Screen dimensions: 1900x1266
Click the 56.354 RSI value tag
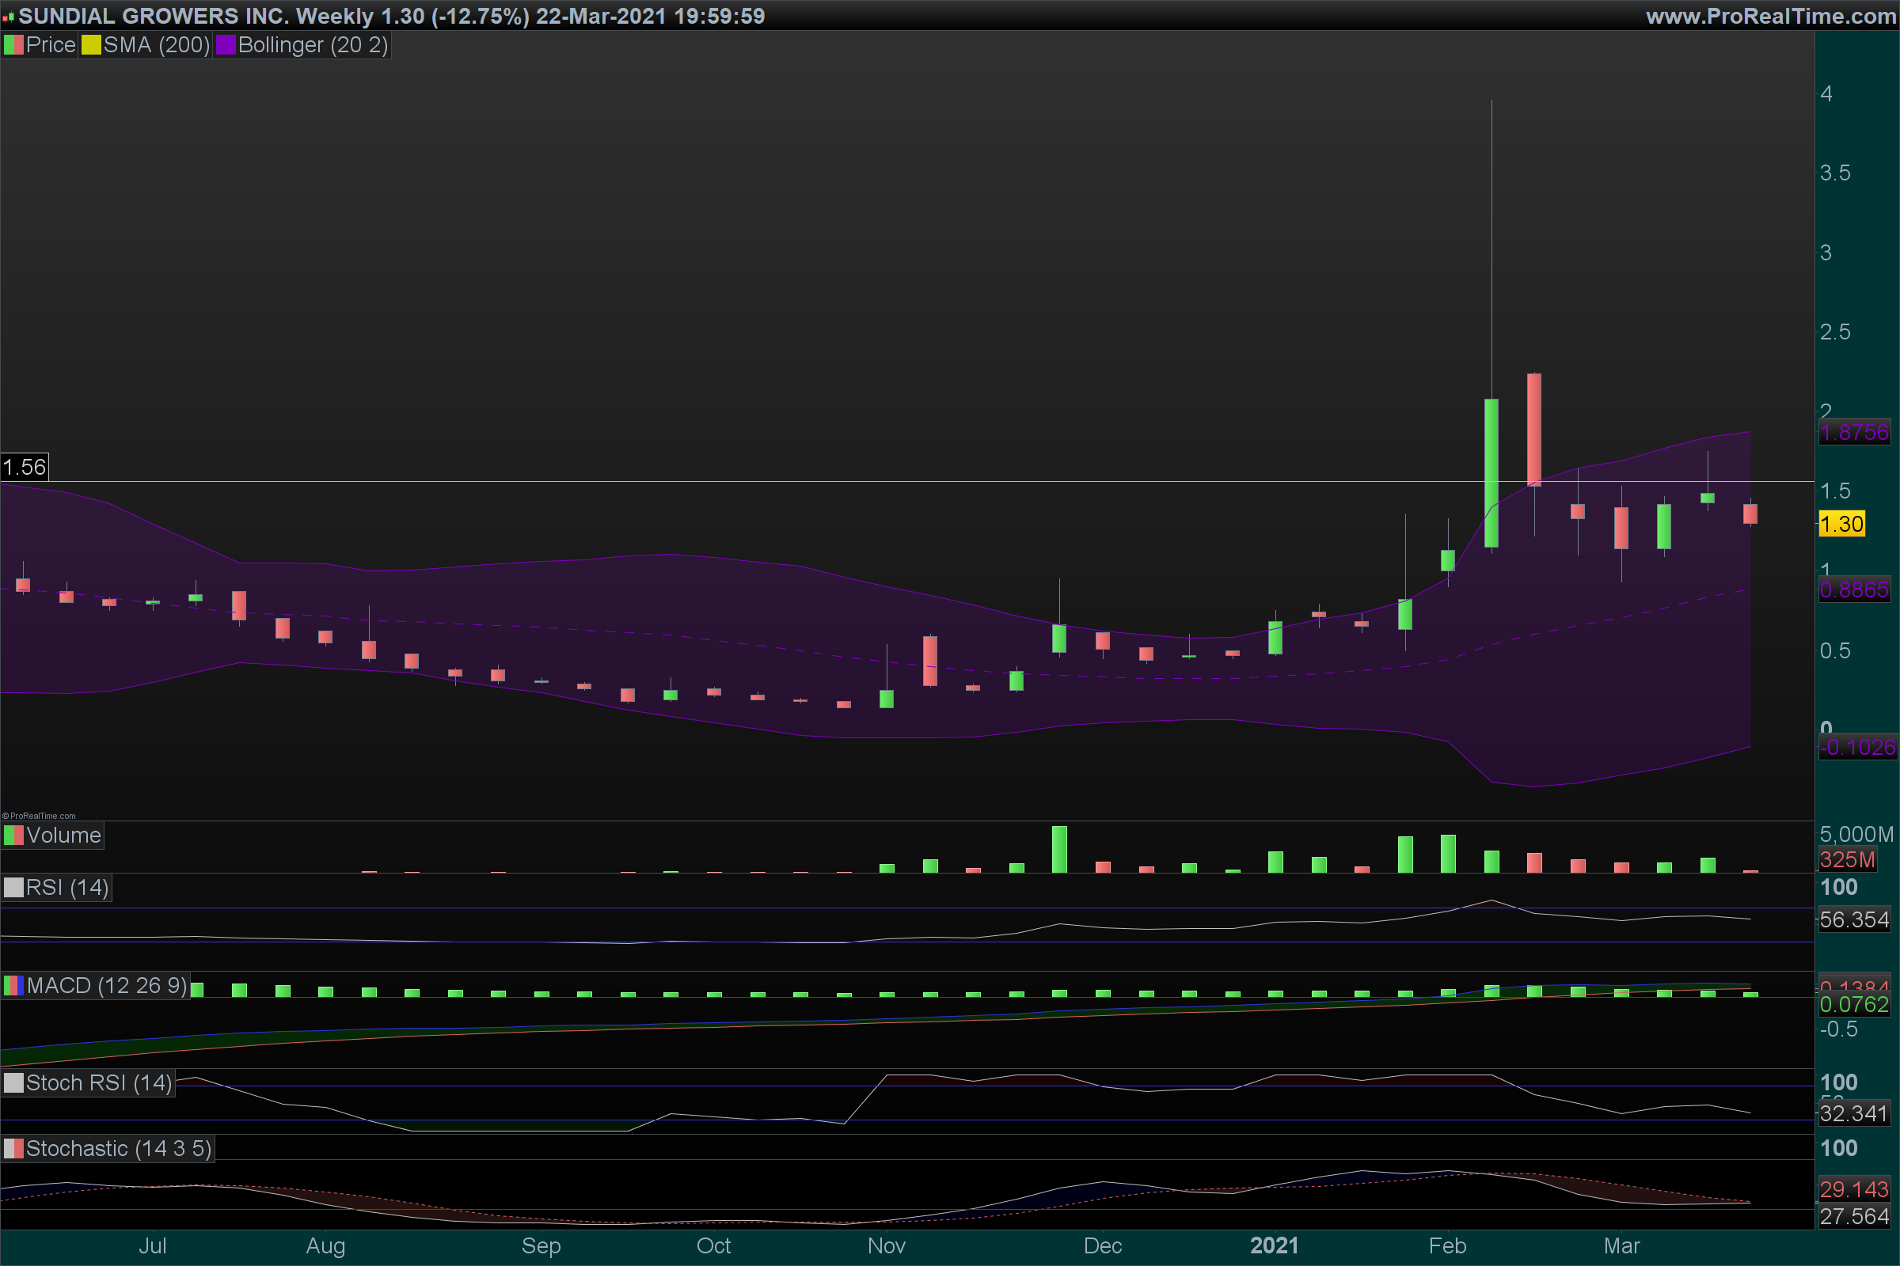pyautogui.click(x=1853, y=919)
